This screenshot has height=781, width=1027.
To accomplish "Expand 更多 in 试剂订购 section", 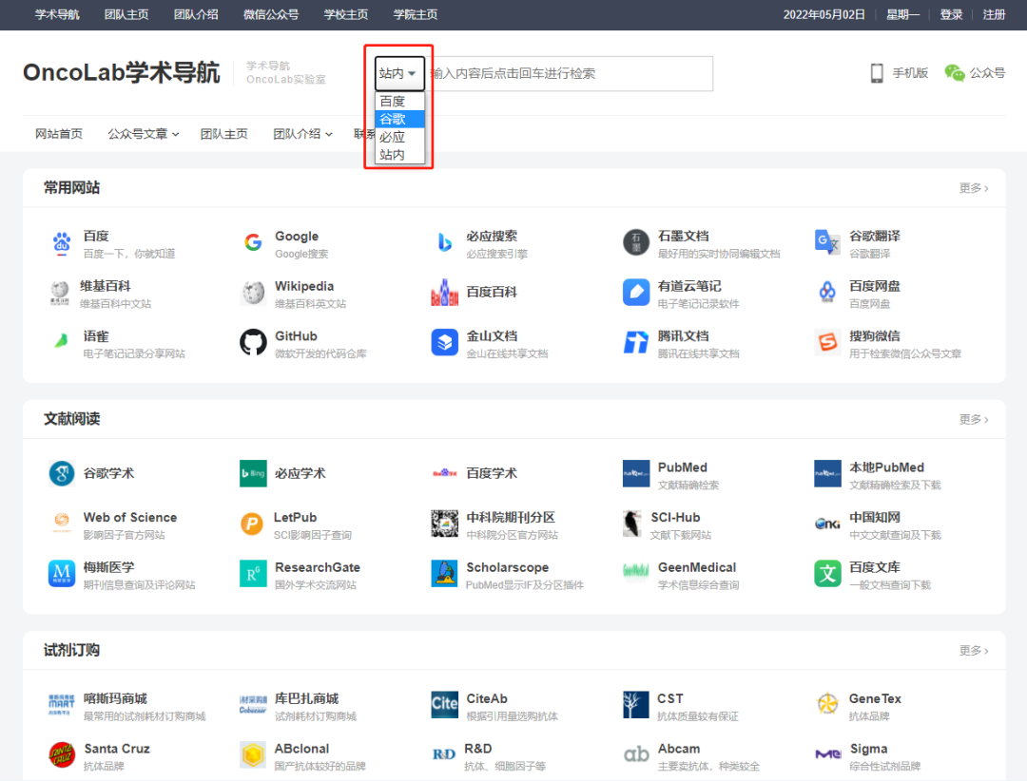I will point(974,650).
